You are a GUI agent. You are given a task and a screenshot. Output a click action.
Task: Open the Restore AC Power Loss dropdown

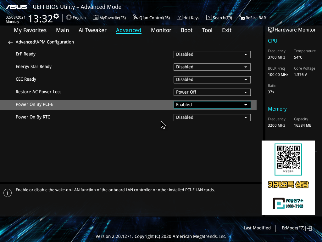coord(212,92)
